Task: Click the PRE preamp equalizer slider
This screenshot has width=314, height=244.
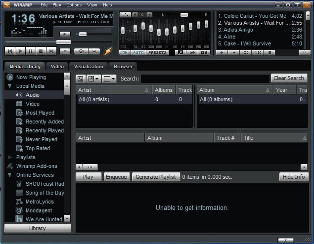Action: point(123,31)
